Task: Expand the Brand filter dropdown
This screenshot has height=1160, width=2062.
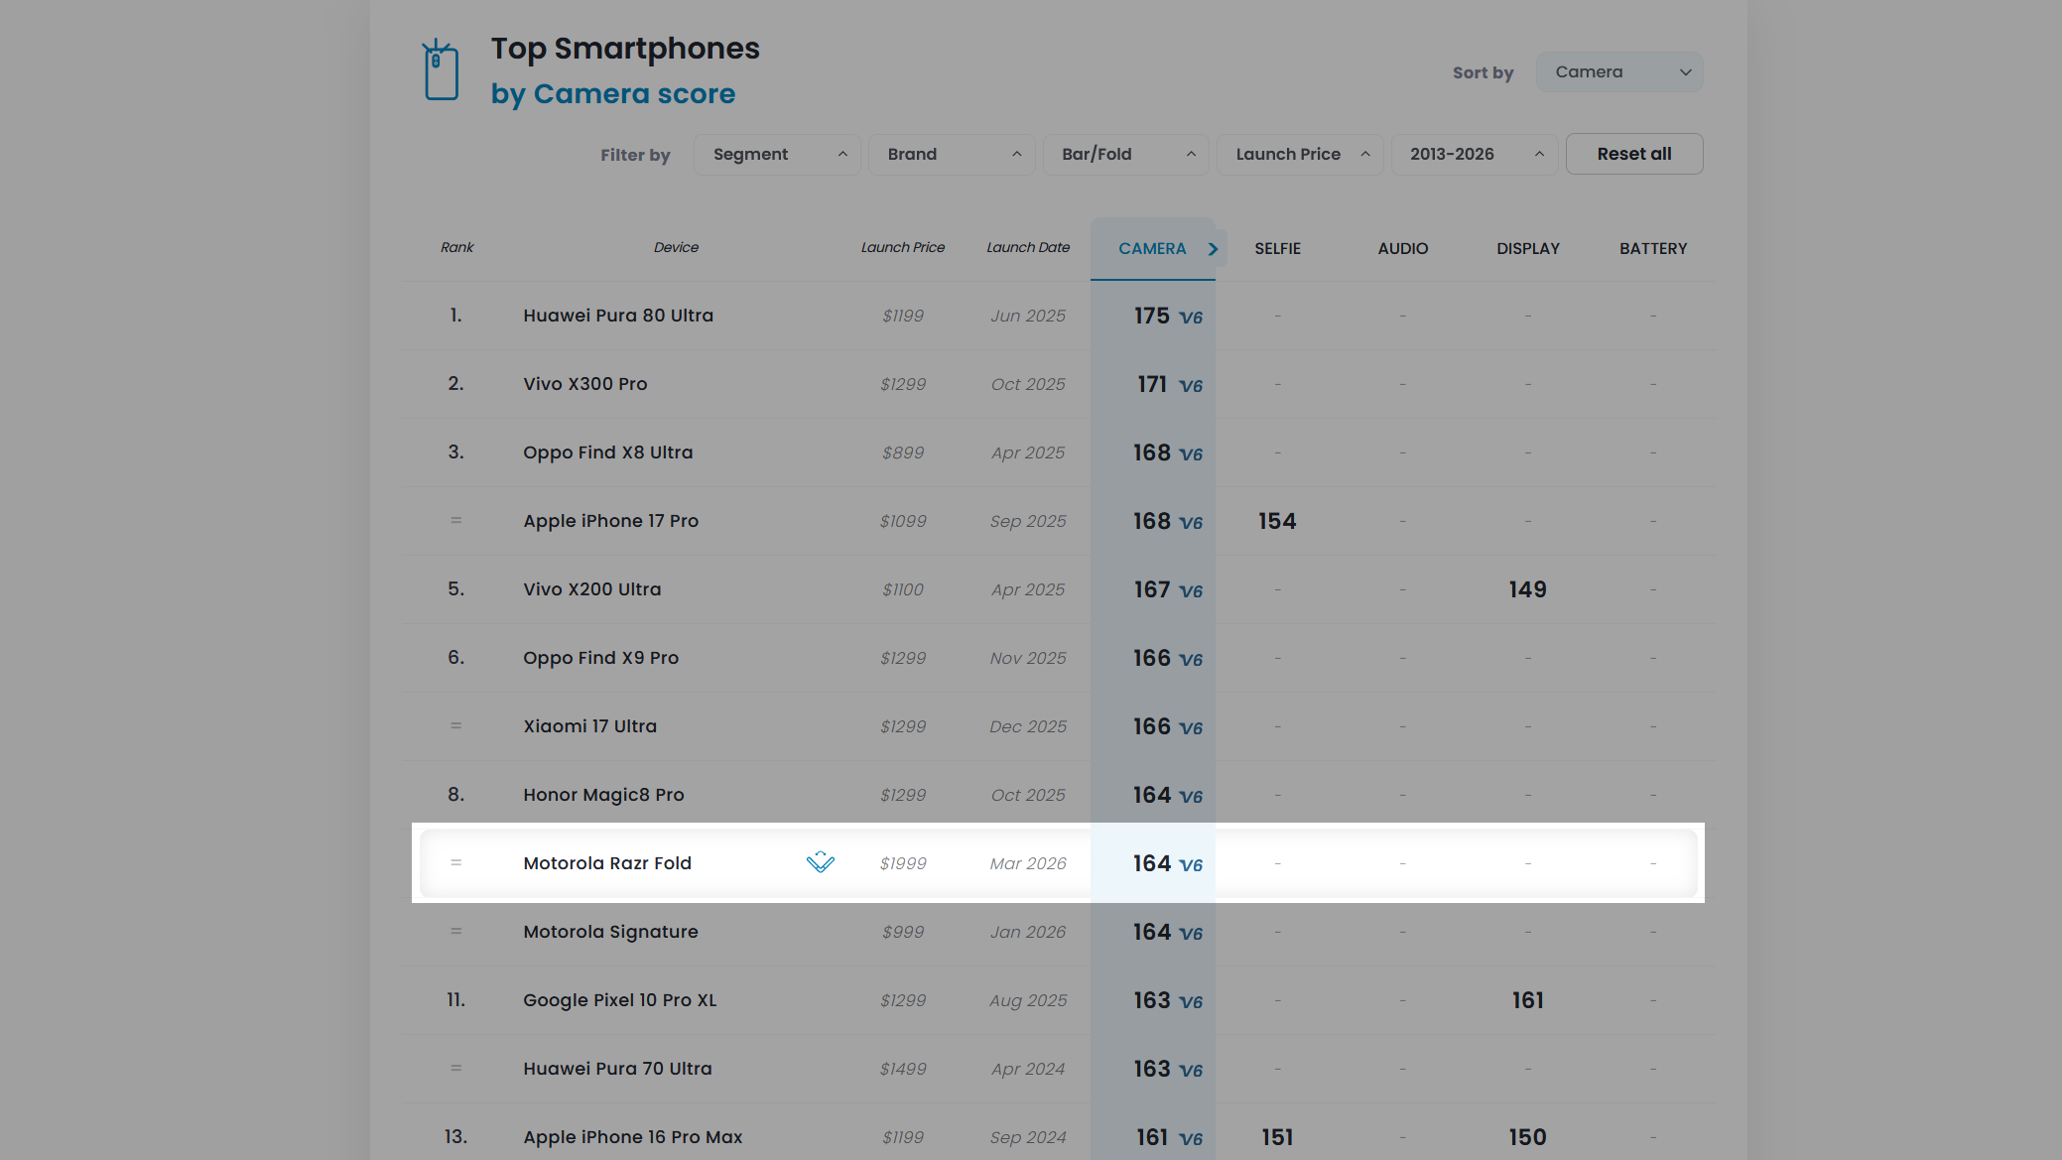Action: coord(952,155)
